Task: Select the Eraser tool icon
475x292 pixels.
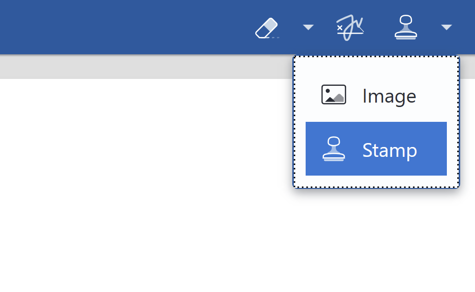Action: point(267,28)
